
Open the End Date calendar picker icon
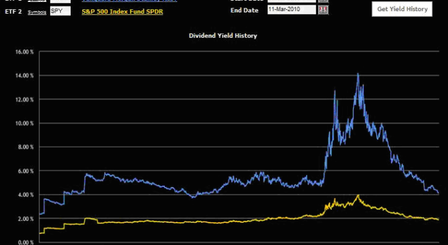point(324,10)
